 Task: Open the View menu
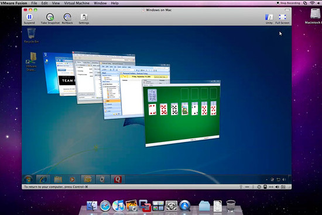[56, 3]
